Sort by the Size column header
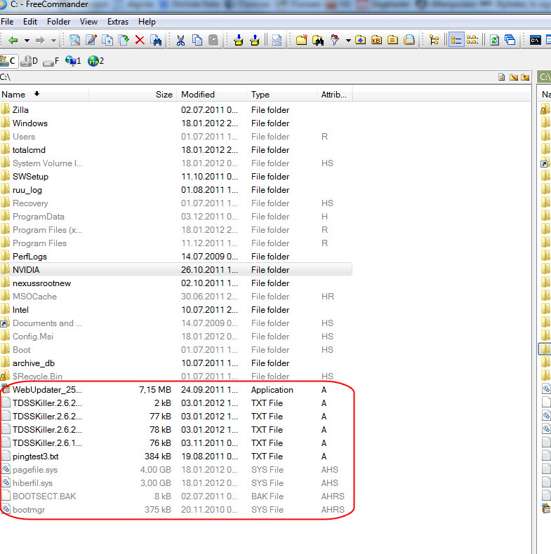The image size is (551, 554). tap(132, 95)
